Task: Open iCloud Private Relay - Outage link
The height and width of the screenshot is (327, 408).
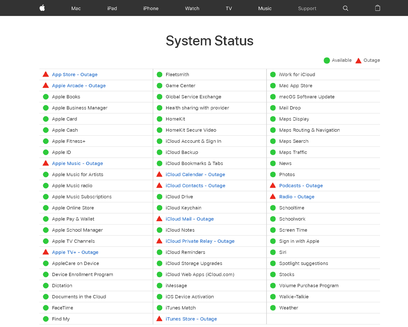Action: coord(200,241)
